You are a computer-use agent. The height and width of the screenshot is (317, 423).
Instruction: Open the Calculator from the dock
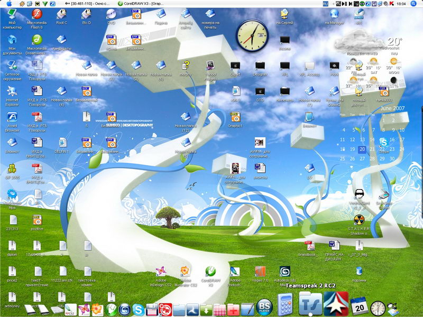[286, 305]
